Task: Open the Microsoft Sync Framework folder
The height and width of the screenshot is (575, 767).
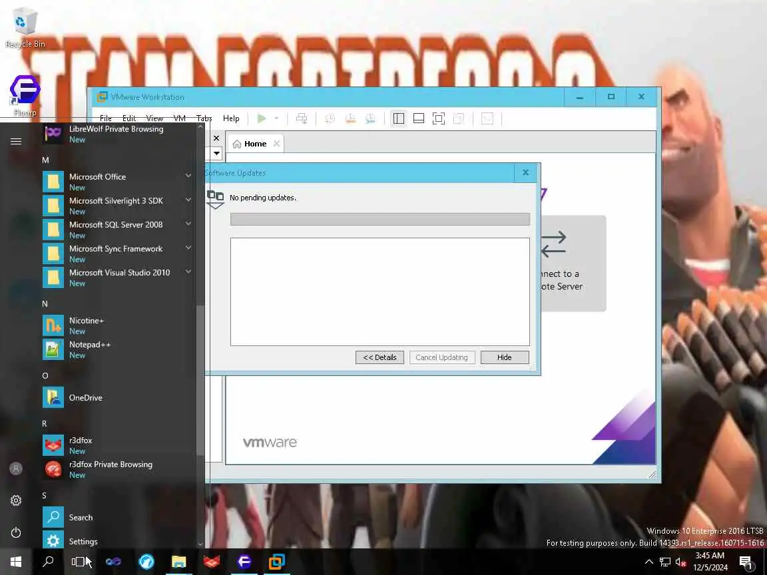Action: coord(117,254)
